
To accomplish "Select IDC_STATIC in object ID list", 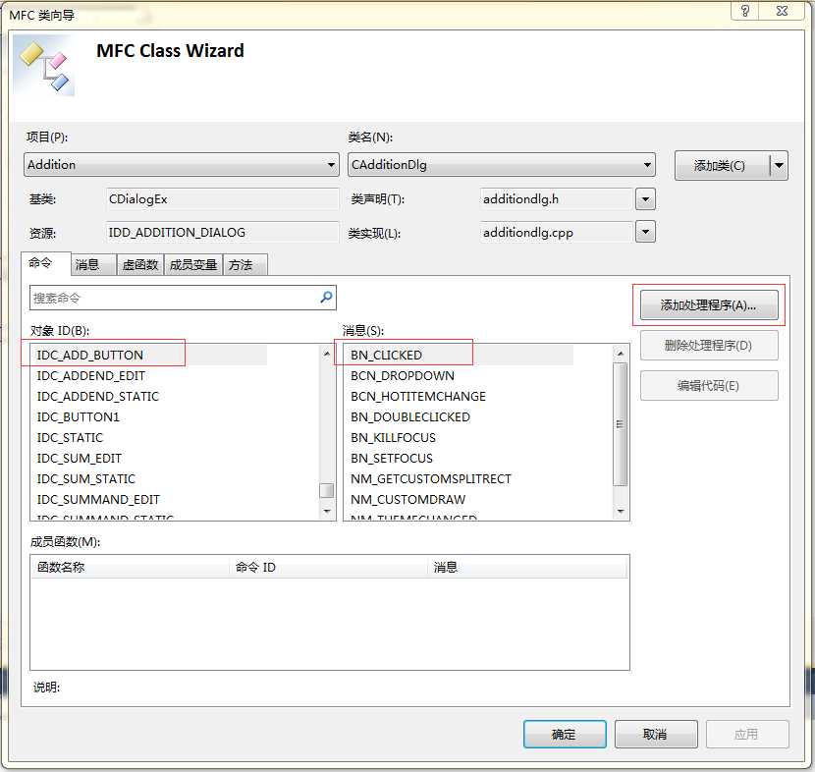I will pos(70,438).
